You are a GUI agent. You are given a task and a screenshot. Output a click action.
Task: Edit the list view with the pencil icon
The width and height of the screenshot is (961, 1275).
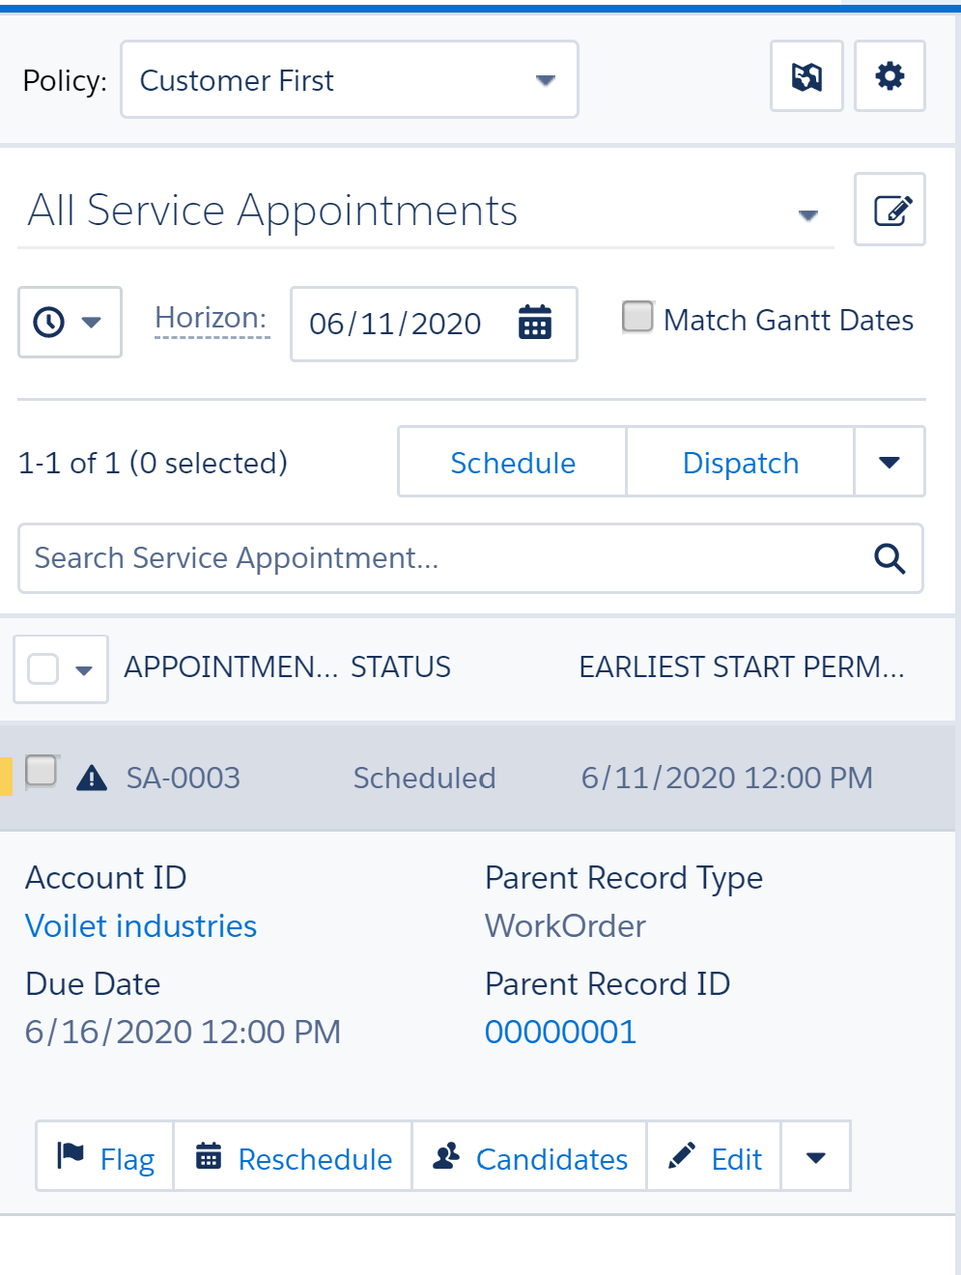pyautogui.click(x=890, y=209)
